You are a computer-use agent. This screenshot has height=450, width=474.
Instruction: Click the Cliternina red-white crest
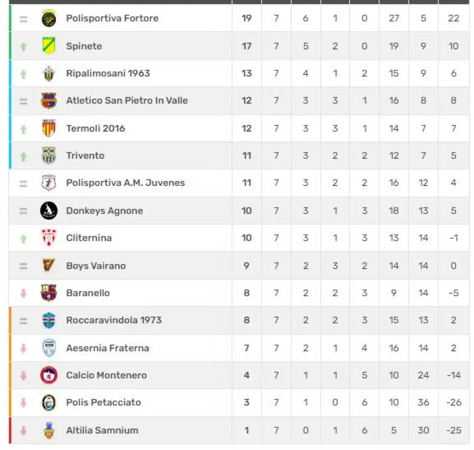point(49,238)
